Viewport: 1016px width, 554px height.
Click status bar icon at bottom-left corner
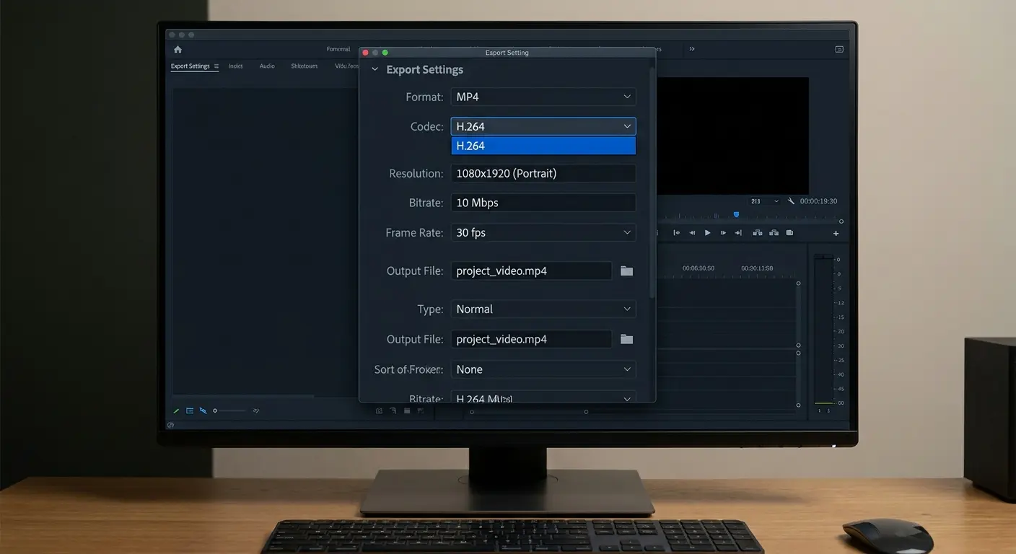170,425
